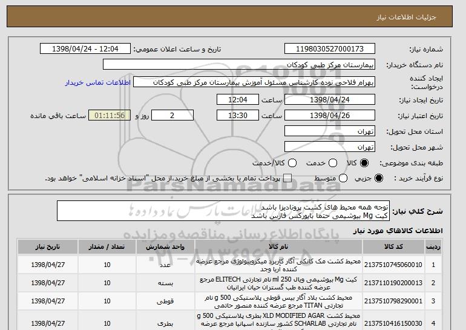Screen dimensions: 466x330
Task: Click the need date 1398/04/27 in row 1
Action: 48,265
